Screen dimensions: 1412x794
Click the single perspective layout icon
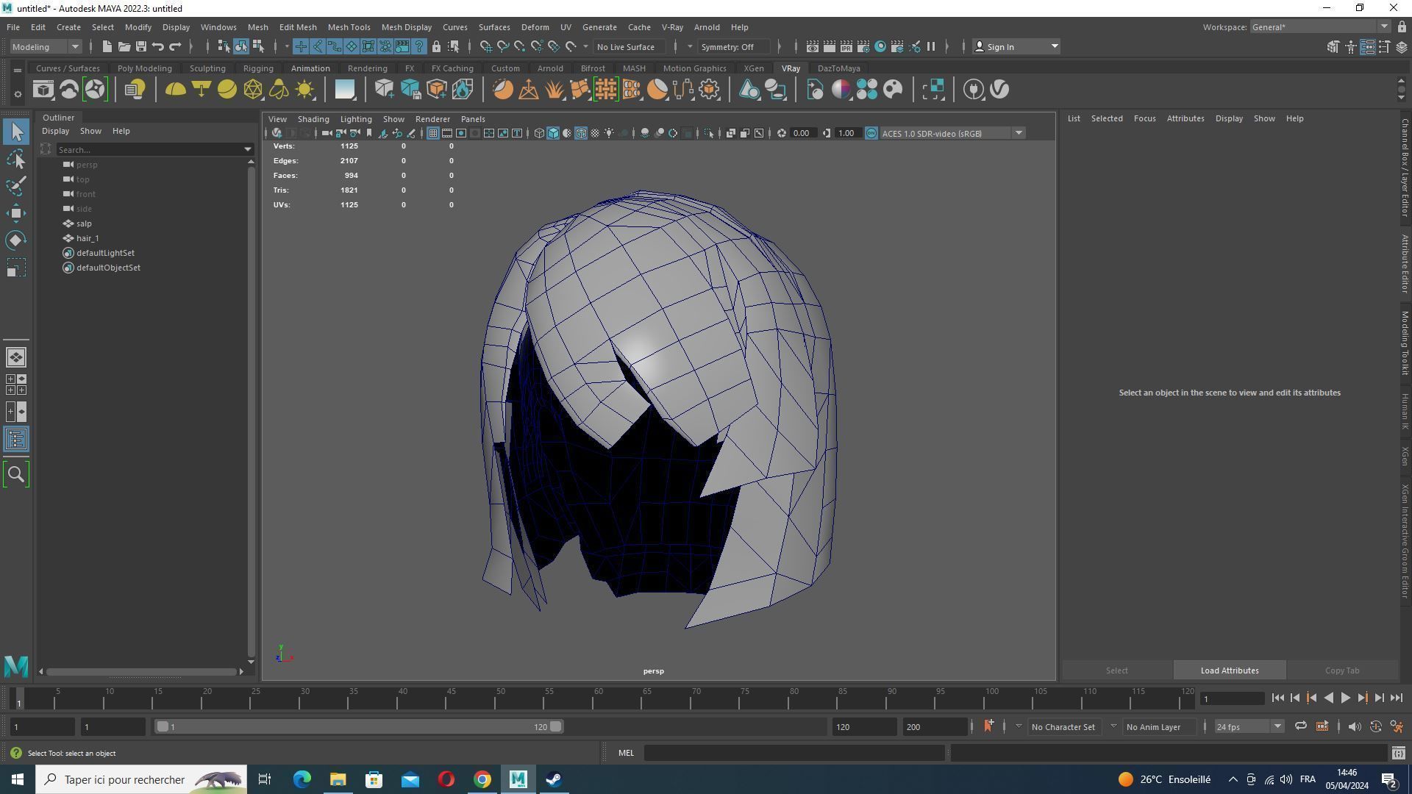(16, 357)
